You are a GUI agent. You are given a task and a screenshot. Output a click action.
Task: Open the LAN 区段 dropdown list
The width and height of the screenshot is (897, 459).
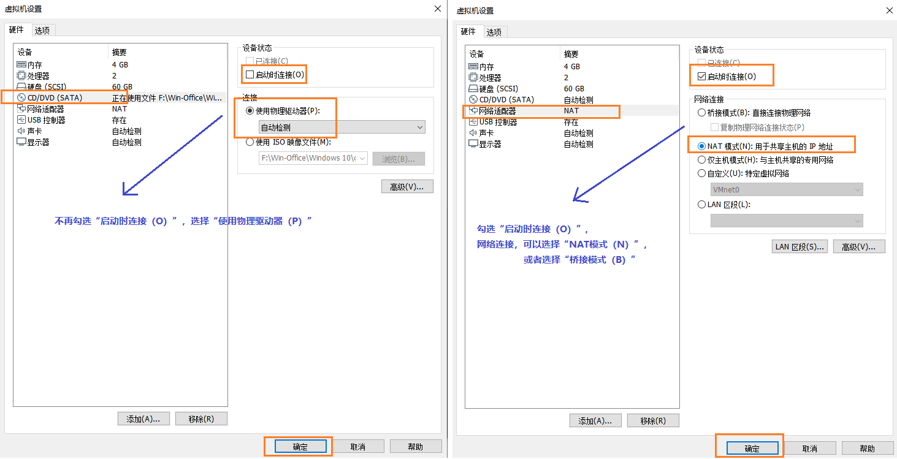(787, 221)
